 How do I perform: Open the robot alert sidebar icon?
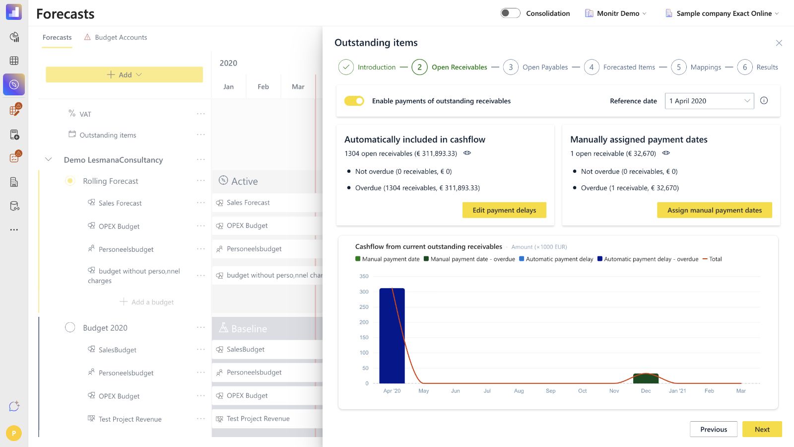14,157
